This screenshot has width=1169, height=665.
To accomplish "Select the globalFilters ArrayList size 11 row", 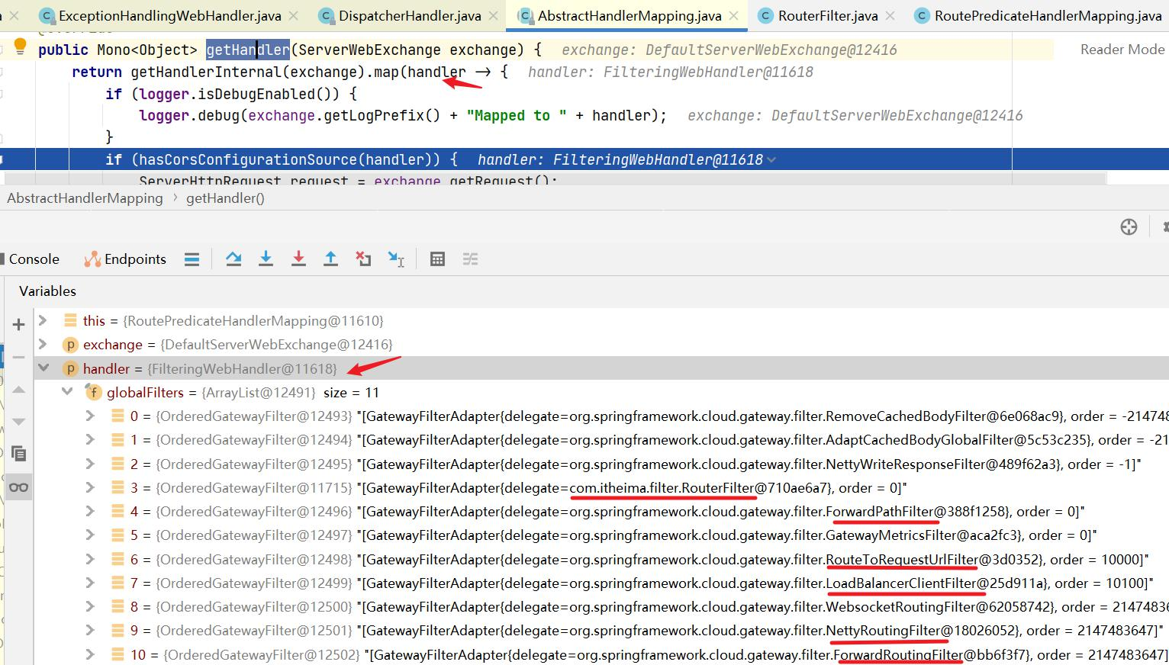I will [x=601, y=392].
